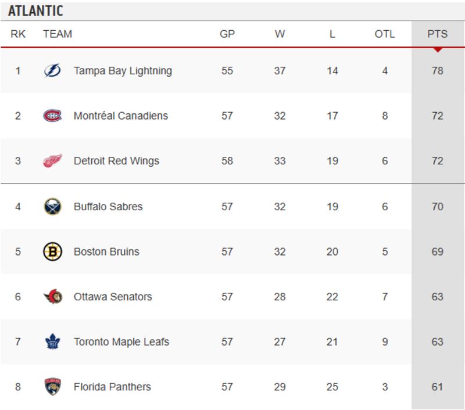465x410 pixels.
Task: Sort by L column header
Action: coord(332,34)
